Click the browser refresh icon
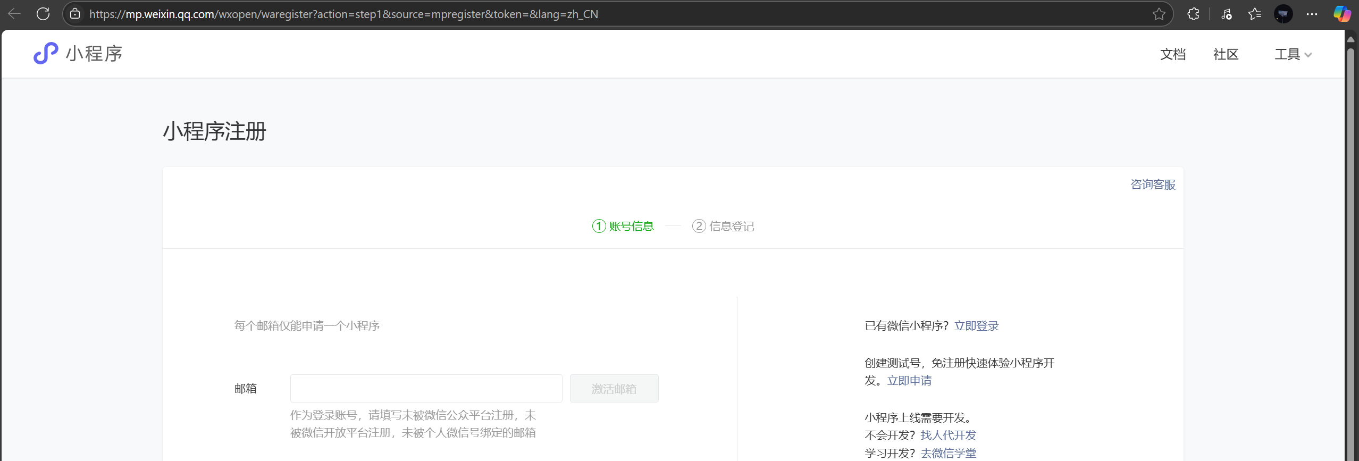 (x=43, y=14)
